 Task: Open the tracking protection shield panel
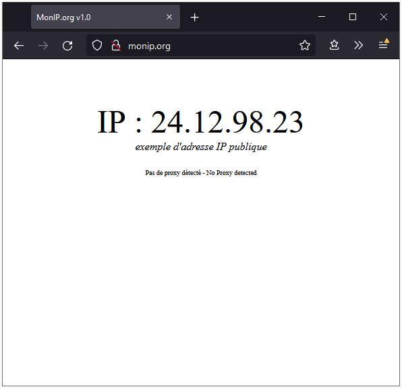pos(97,46)
